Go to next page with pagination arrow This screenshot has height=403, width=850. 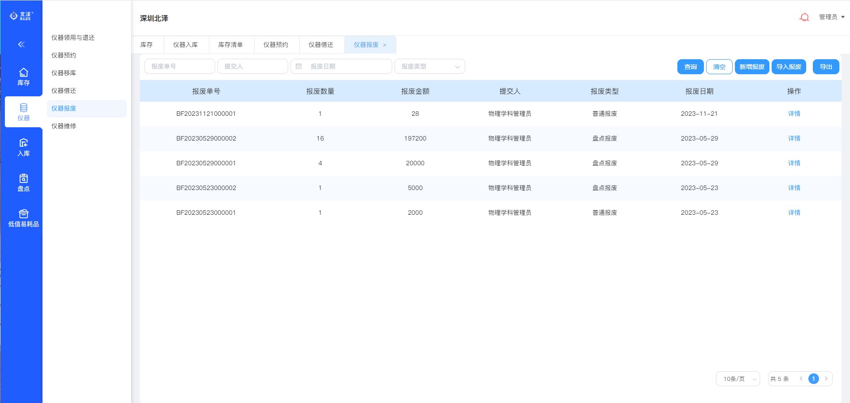(x=826, y=379)
